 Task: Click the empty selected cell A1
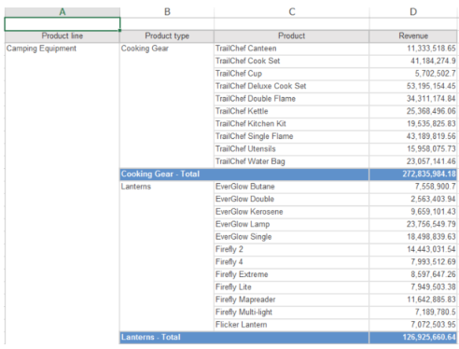63,24
